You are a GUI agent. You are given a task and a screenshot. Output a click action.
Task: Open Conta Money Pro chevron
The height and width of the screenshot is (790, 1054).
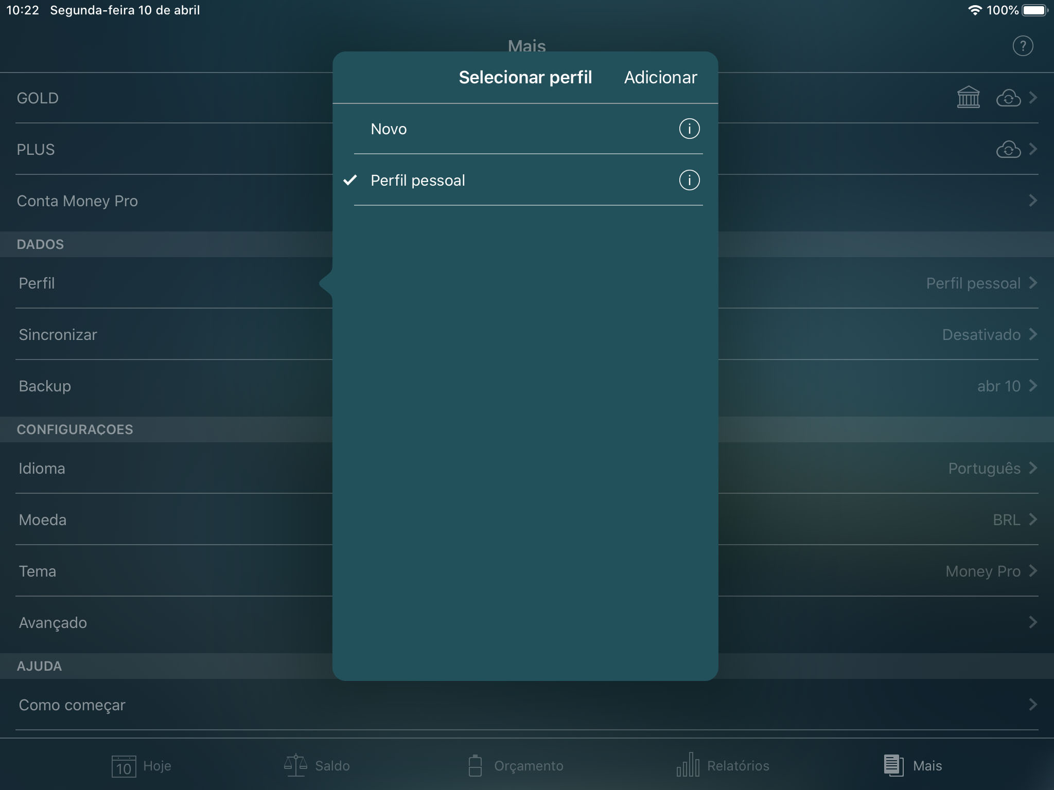coord(1032,201)
